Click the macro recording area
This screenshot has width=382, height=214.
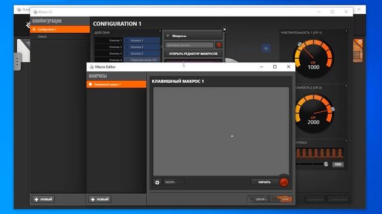[221, 131]
